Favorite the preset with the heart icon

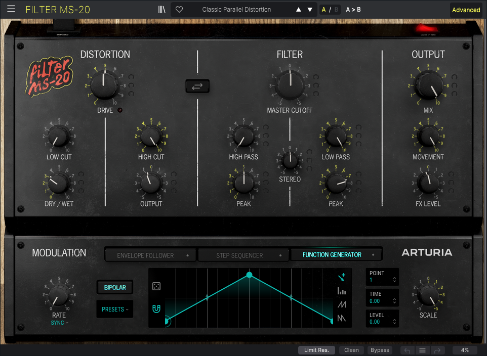pyautogui.click(x=179, y=10)
